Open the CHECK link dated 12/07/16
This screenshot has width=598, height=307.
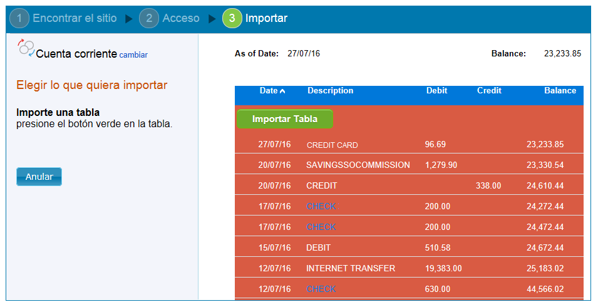pyautogui.click(x=321, y=289)
